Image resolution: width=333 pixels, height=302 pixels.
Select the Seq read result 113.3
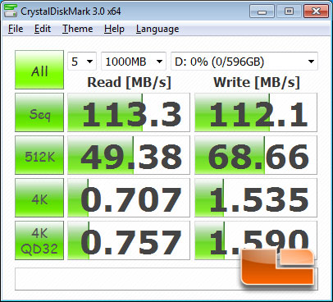pyautogui.click(x=129, y=112)
